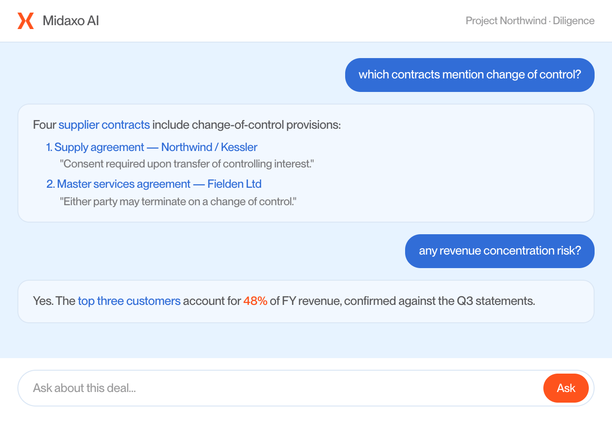Focus the Ask about this deal input
Screen dimensions: 612x422
[x=280, y=388]
